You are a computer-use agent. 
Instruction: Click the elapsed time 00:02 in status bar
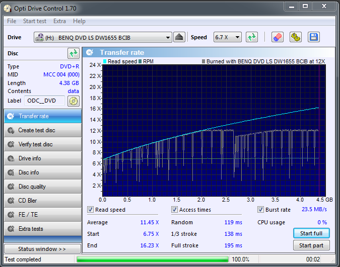(313, 259)
